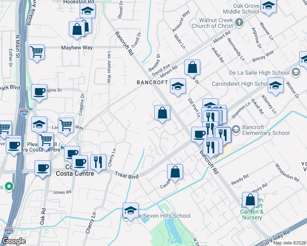Open the coffee cup marker left of Pleasant Hill label
The image size is (307, 246).
tap(14, 146)
